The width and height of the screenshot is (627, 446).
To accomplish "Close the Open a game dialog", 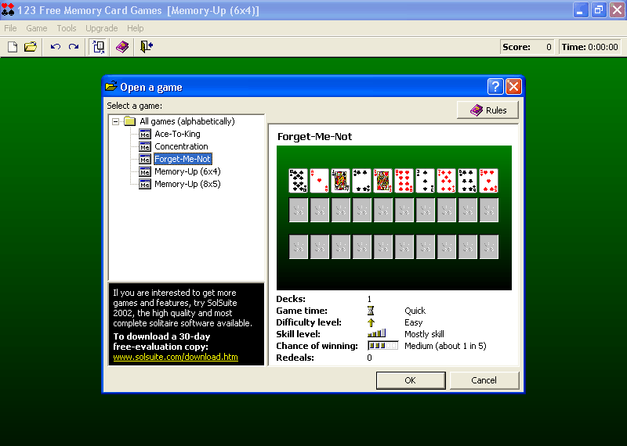I will click(x=513, y=87).
